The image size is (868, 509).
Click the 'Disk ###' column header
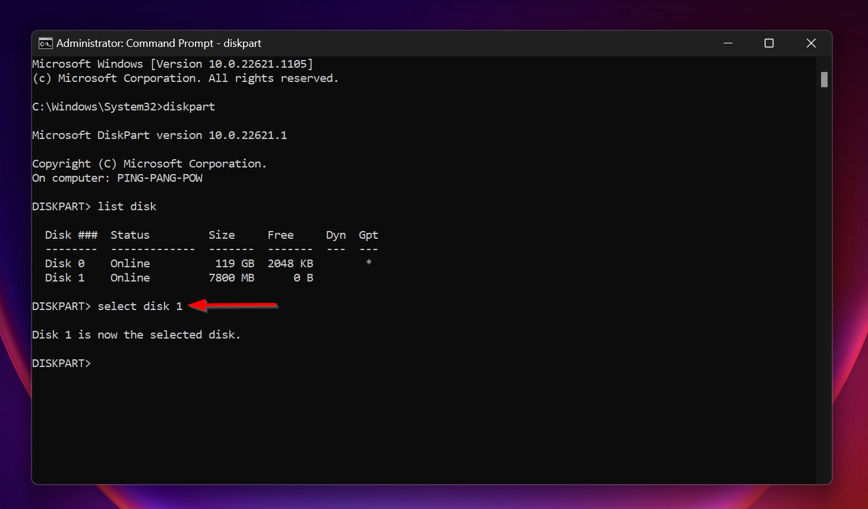[x=71, y=235]
